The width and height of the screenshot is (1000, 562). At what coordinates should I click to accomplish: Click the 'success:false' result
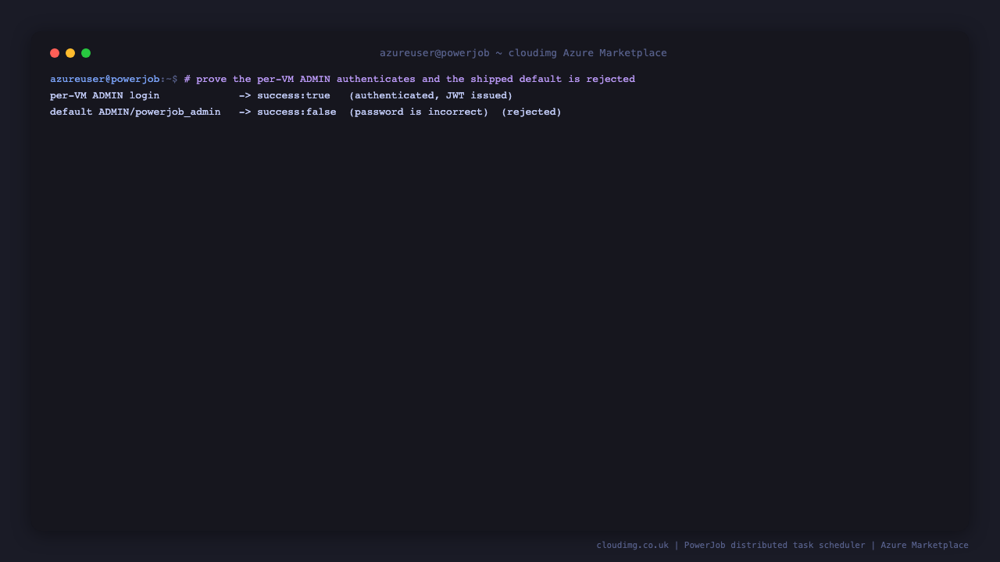pos(297,112)
